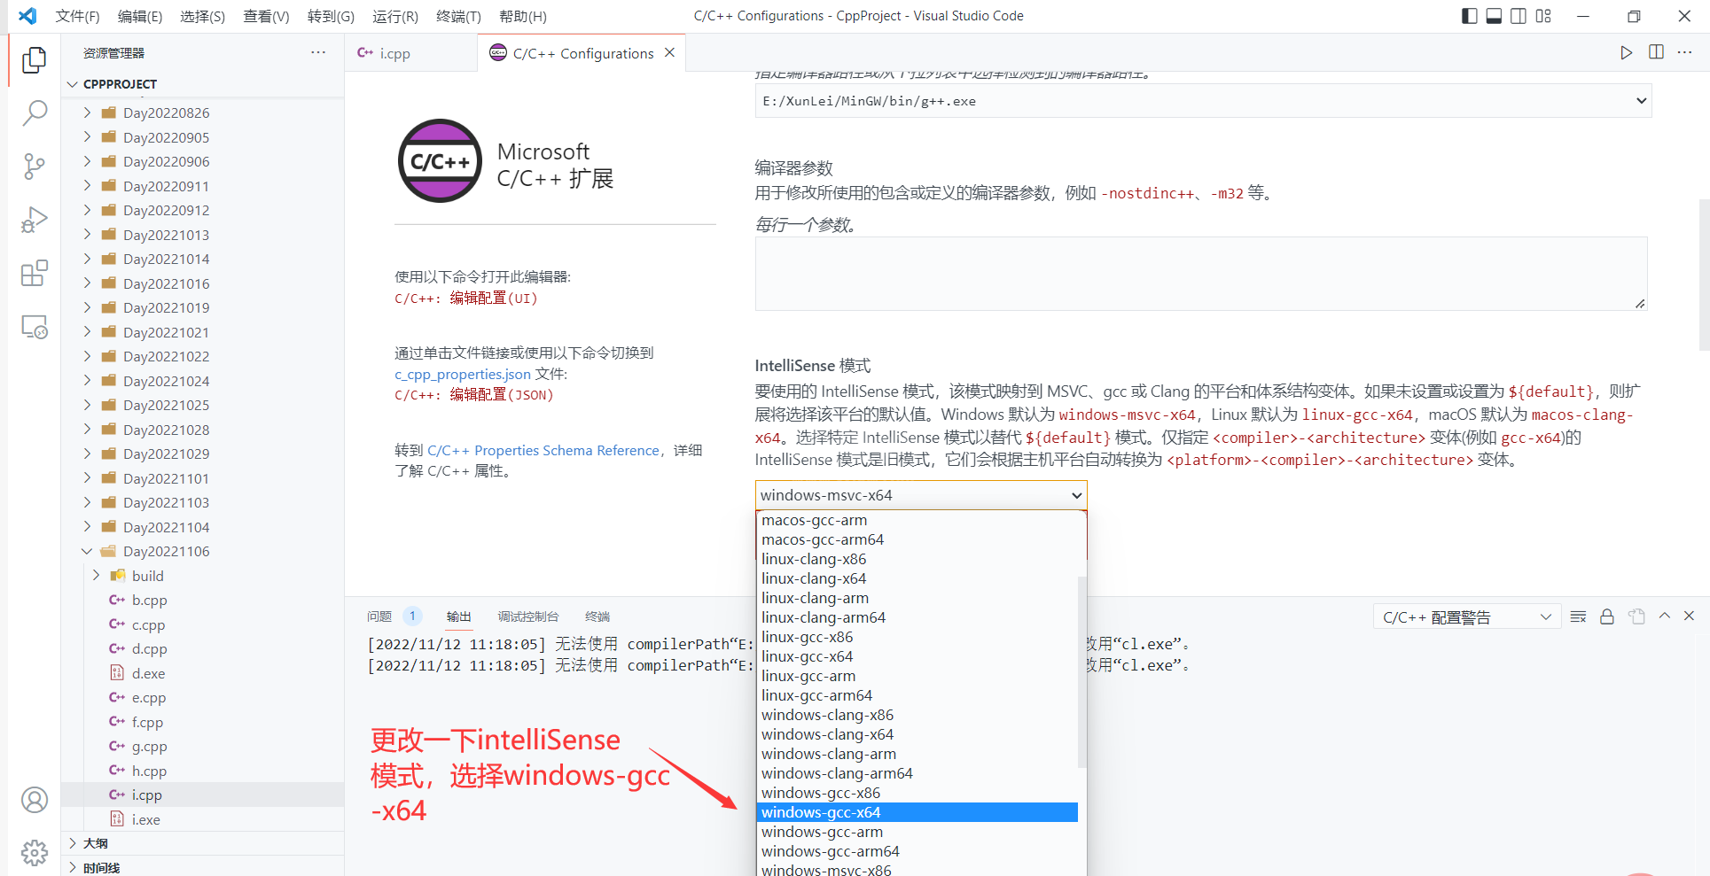
Task: Open the Manage gear menu
Action: click(x=34, y=853)
